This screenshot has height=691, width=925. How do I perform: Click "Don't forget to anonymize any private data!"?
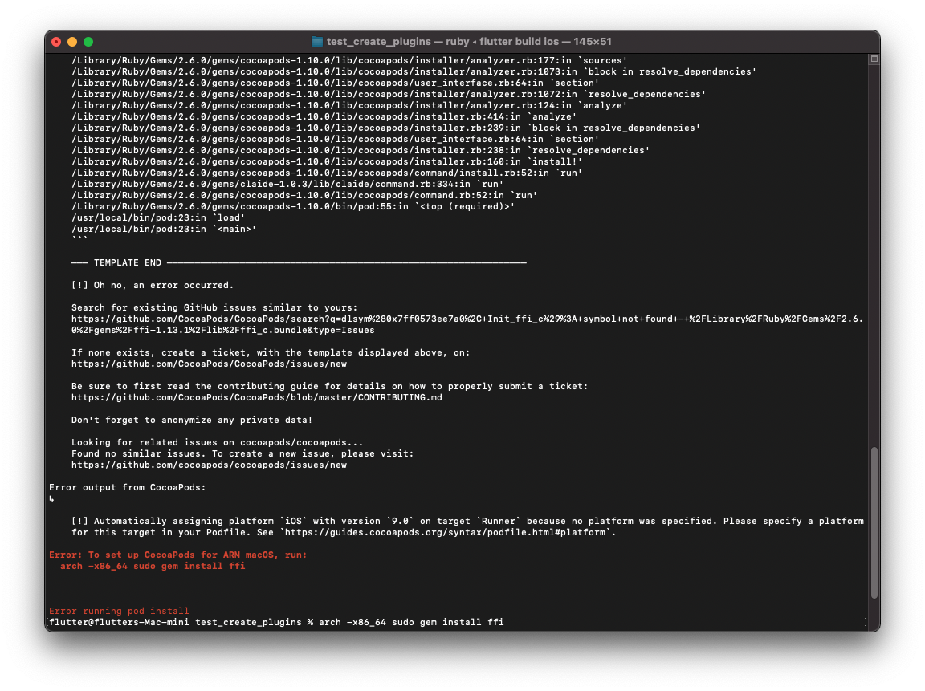pos(192,420)
